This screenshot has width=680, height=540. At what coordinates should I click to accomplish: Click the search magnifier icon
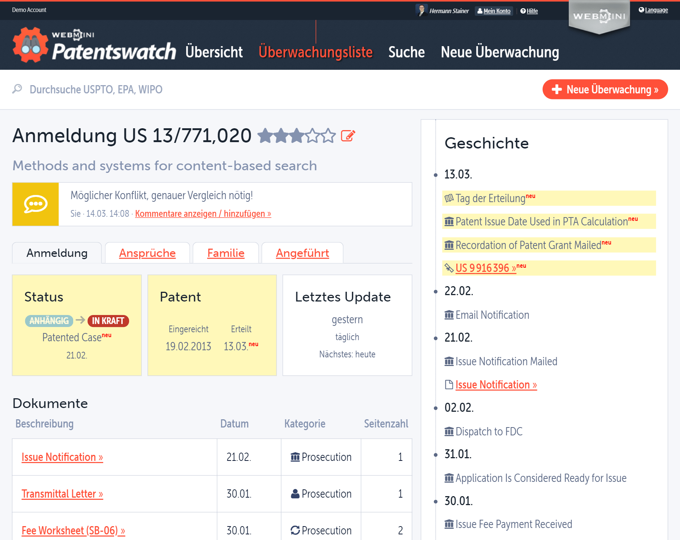pyautogui.click(x=17, y=89)
